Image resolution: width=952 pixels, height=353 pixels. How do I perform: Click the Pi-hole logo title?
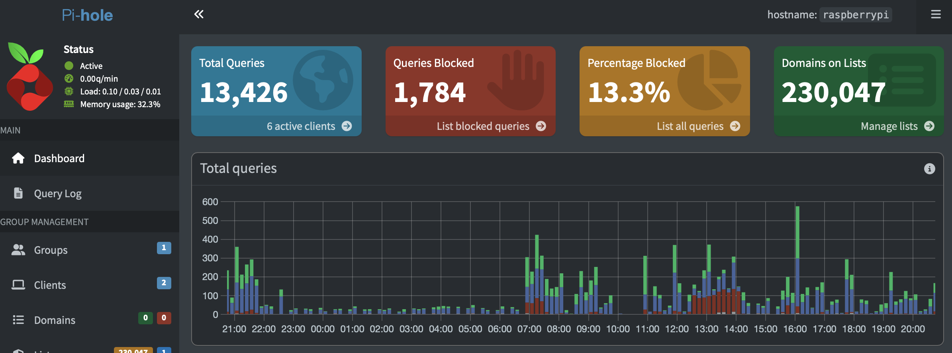(87, 15)
